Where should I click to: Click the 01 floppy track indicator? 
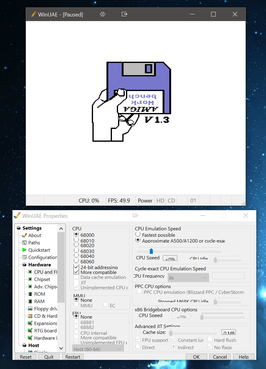pyautogui.click(x=193, y=201)
